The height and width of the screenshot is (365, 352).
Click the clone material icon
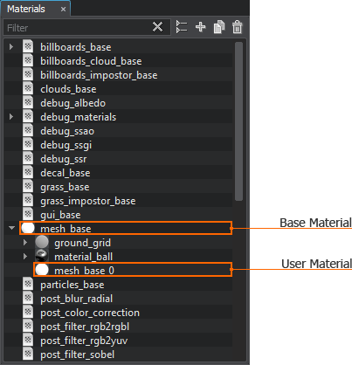219,27
